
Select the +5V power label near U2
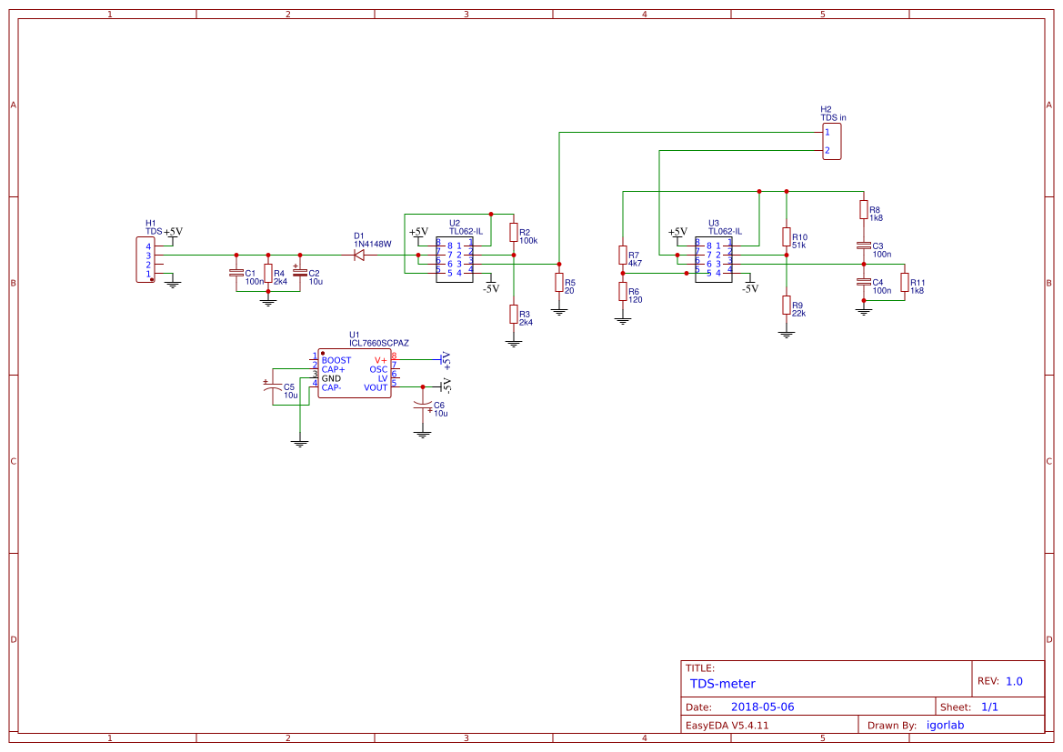[416, 230]
